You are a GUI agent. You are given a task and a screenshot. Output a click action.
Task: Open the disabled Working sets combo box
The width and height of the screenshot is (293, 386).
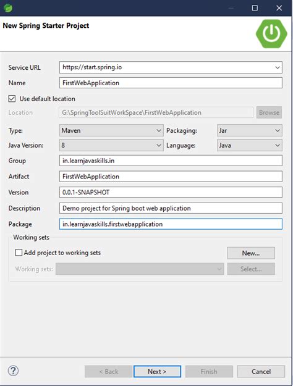pyautogui.click(x=140, y=269)
